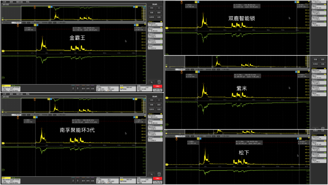Click the 搜索 search button in 南孚聚能环3代 window

[159, 105]
